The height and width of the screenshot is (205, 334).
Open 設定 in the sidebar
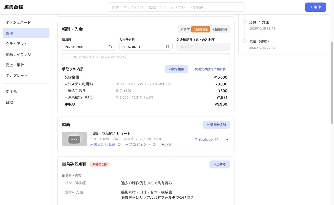coord(26,102)
